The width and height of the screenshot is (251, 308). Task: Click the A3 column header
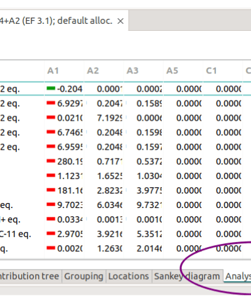[144, 70]
